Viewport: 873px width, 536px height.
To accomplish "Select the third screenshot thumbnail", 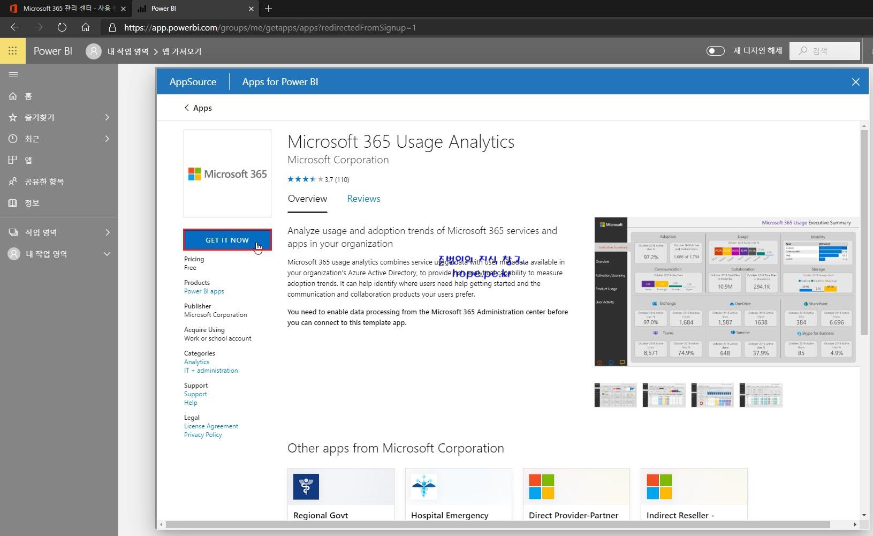I will pos(712,395).
